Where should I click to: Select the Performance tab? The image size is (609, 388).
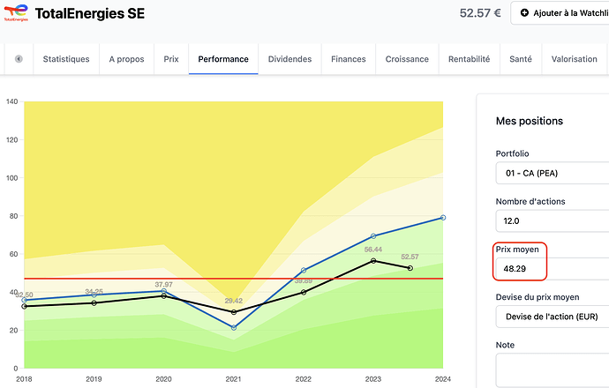pyautogui.click(x=223, y=59)
